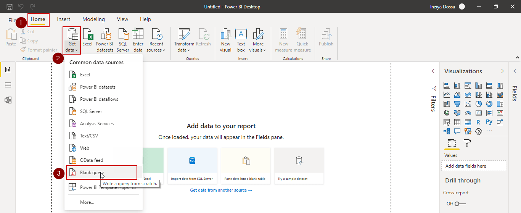Screen dimensions: 521x213
Task: Click the Fields pane label
Action: (515, 93)
